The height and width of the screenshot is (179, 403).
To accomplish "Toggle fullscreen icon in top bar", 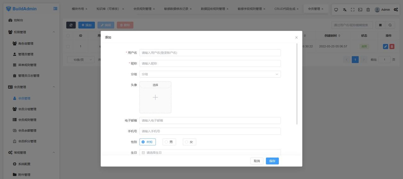I will [352, 10].
